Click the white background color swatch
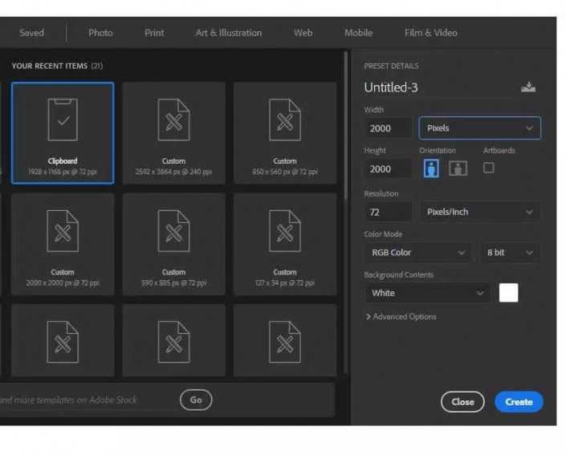Viewport: 566px width, 455px height. 508,293
